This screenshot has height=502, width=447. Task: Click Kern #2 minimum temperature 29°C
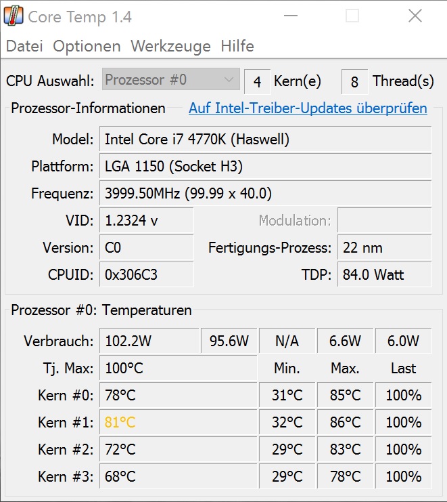point(287,449)
